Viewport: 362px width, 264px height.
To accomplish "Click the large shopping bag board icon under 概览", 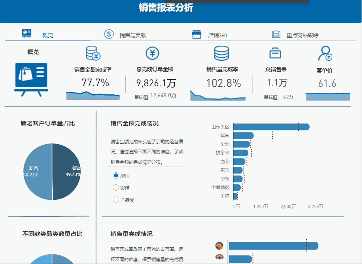I will pos(31,80).
